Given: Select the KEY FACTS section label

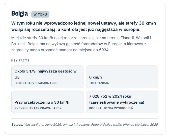Looking at the screenshot, I should (x=20, y=60).
